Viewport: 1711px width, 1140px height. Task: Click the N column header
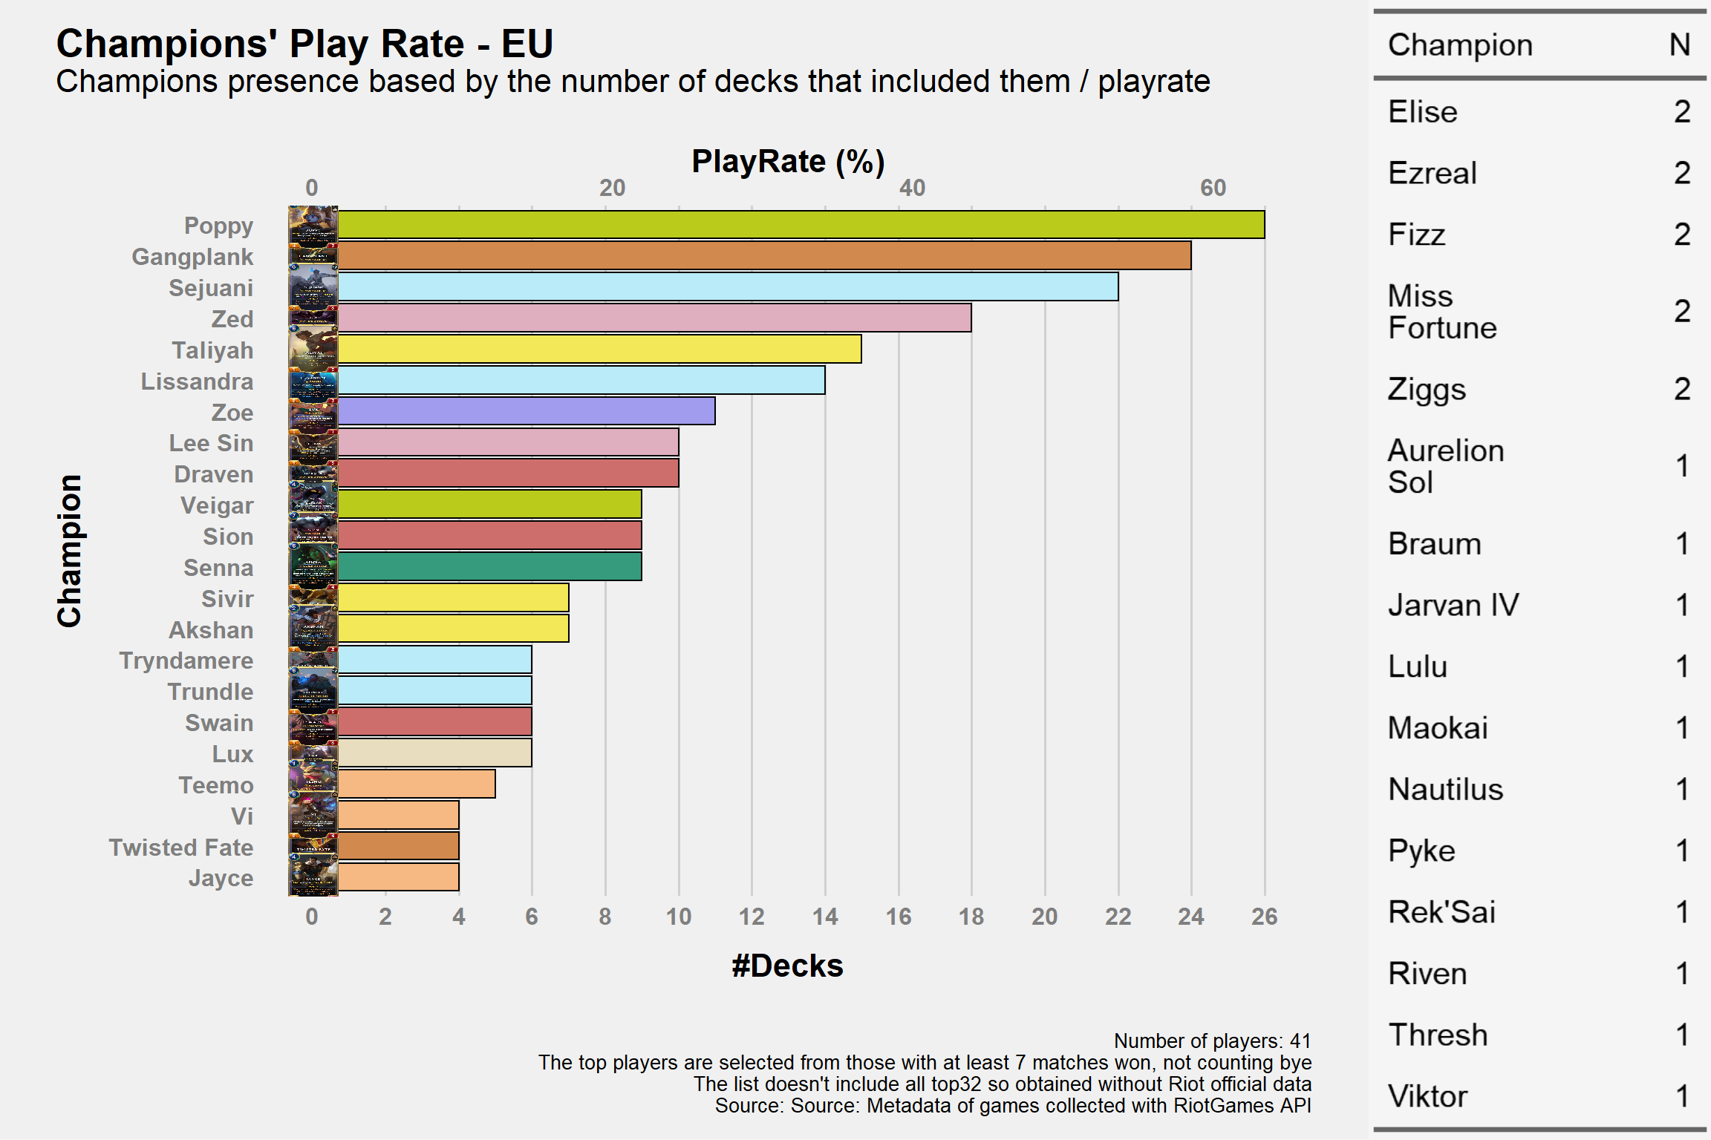pyautogui.click(x=1680, y=45)
